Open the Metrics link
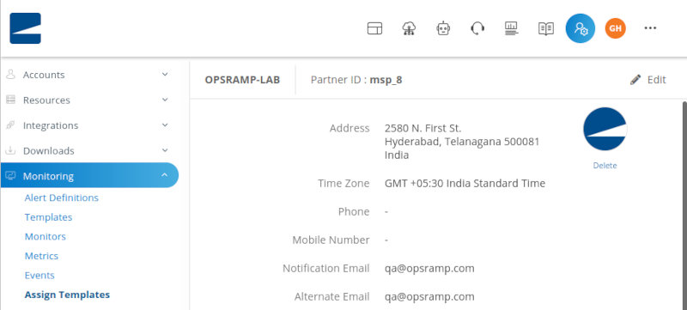687x310 pixels. click(x=41, y=256)
